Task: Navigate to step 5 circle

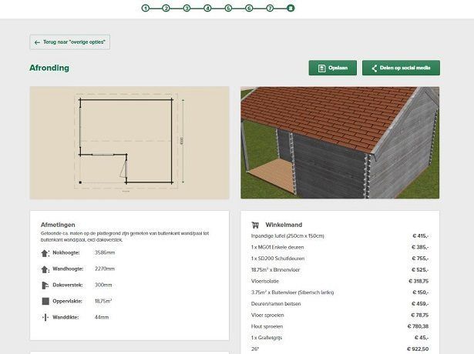Action: point(228,8)
